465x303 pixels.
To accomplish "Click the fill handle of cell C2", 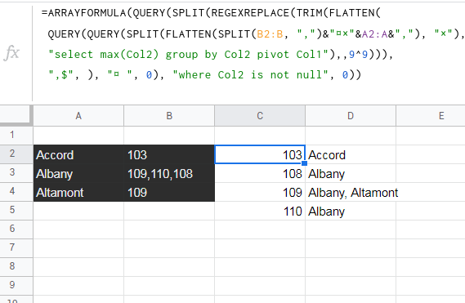I will [x=305, y=163].
